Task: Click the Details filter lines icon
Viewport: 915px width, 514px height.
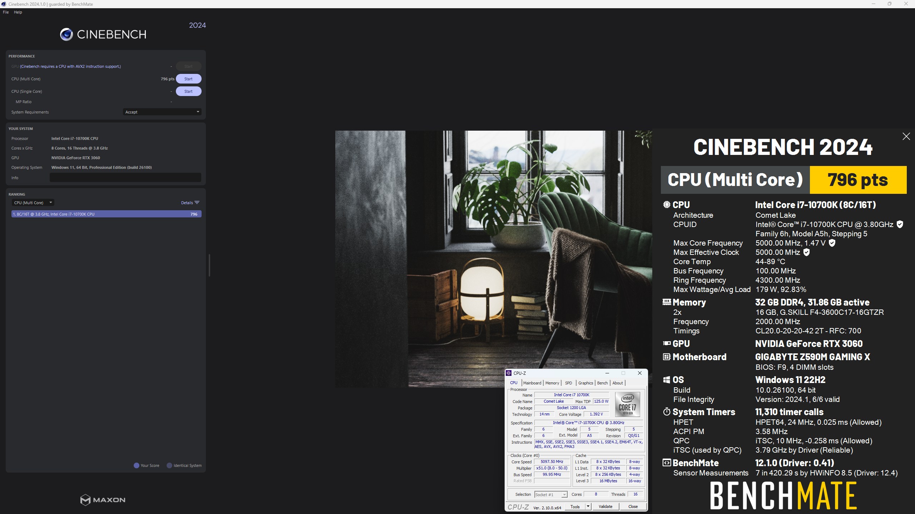Action: 197,202
